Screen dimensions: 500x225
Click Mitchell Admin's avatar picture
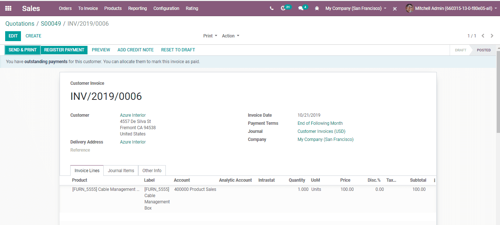(409, 8)
